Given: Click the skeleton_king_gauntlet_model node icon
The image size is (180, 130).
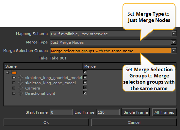Looking at the screenshot, I should tap(21, 78).
